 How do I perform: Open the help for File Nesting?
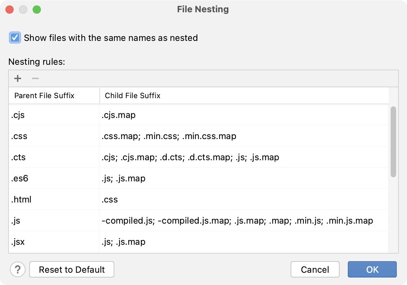point(18,269)
